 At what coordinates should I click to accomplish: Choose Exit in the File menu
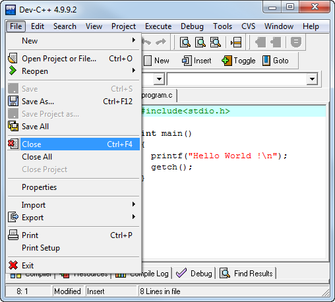tap(74, 266)
